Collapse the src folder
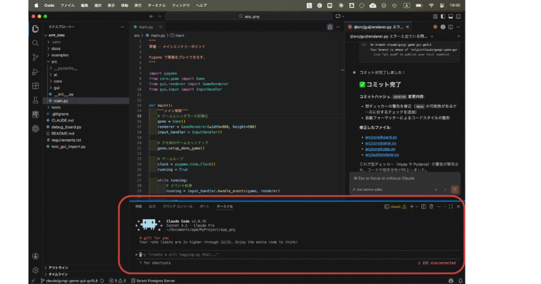 click(x=54, y=62)
